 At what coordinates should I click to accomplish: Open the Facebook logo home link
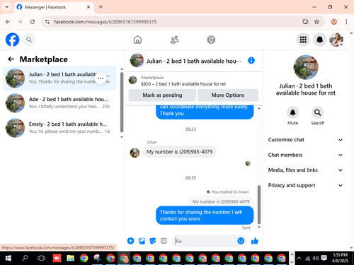(x=12, y=40)
